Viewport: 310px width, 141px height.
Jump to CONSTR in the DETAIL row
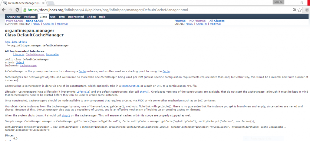point(201,24)
